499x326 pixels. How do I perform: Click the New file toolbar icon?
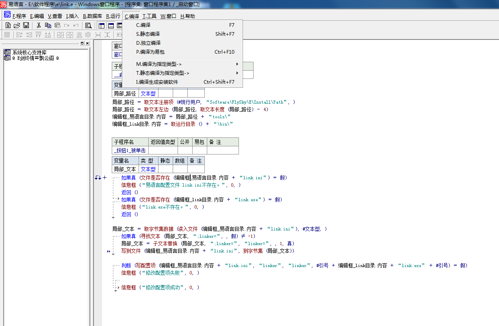coord(8,25)
